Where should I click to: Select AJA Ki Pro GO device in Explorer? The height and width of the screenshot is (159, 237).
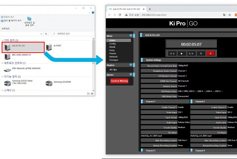coord(23,48)
